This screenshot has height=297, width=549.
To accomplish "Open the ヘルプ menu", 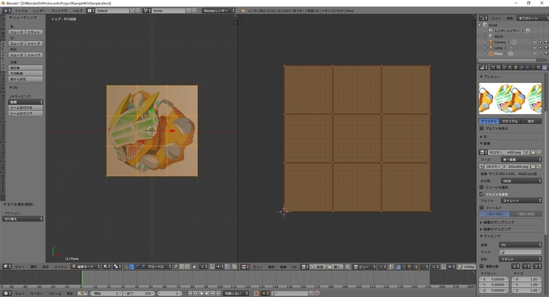I will [x=77, y=11].
